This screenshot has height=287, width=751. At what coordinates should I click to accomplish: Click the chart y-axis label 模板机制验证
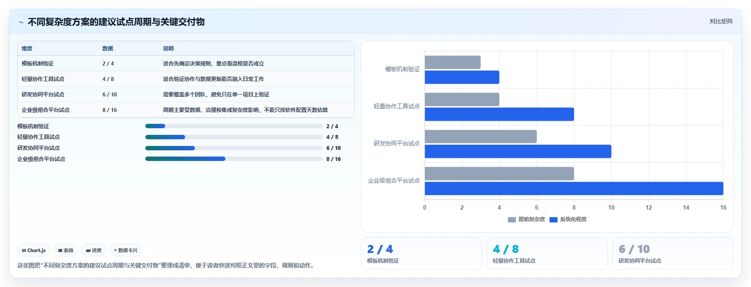(403, 69)
